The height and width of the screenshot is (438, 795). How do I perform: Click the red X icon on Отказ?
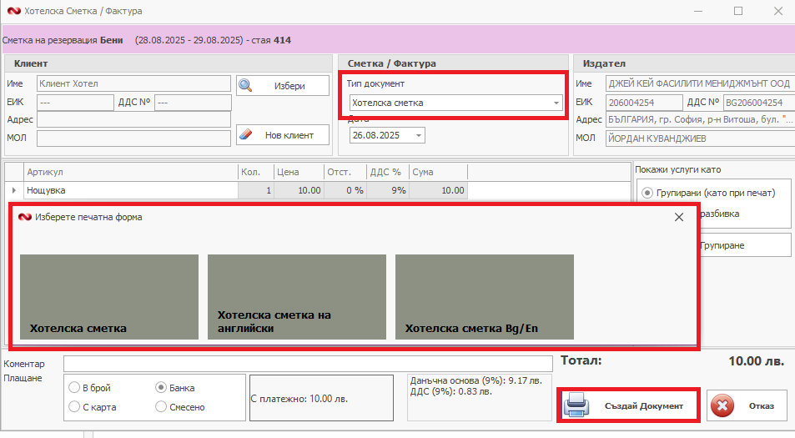[722, 405]
